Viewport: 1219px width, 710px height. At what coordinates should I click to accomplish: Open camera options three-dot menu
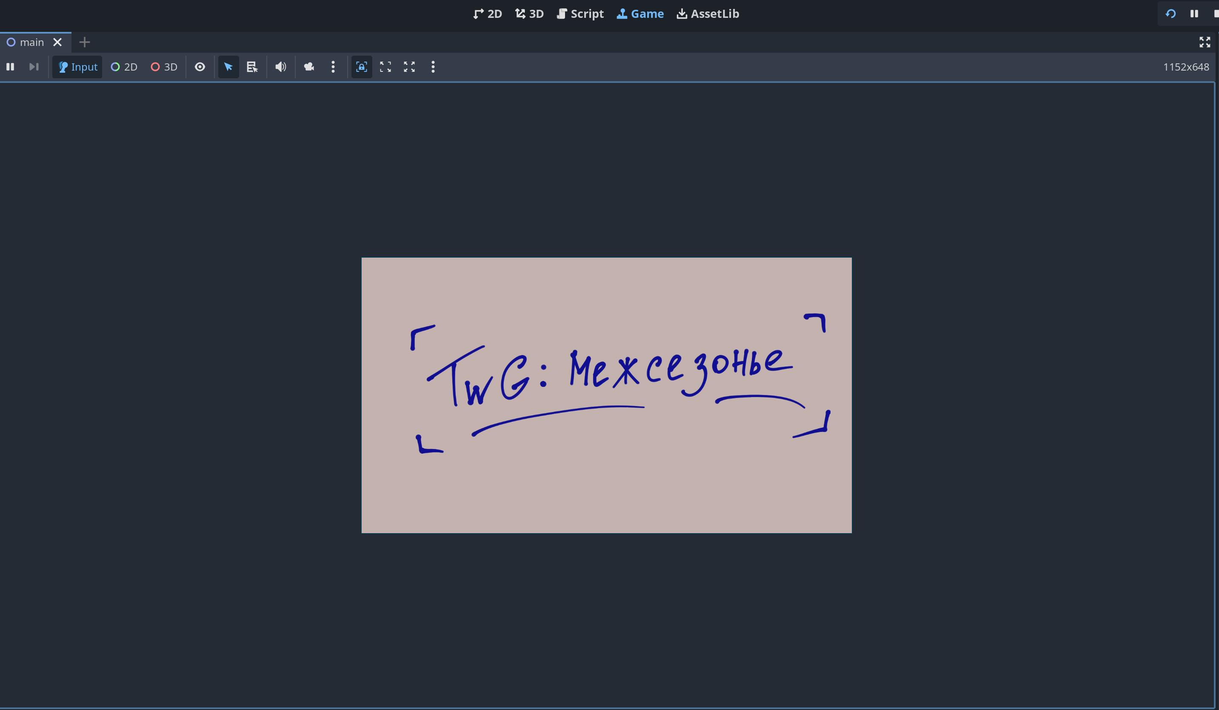coord(333,67)
